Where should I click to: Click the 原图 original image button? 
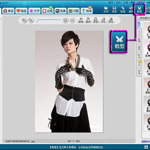(96, 20)
